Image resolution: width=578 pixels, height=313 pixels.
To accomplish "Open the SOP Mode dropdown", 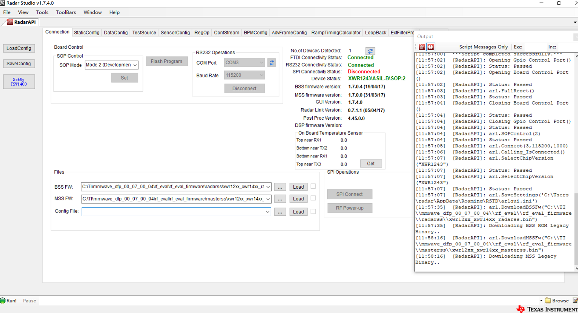I will coord(135,65).
